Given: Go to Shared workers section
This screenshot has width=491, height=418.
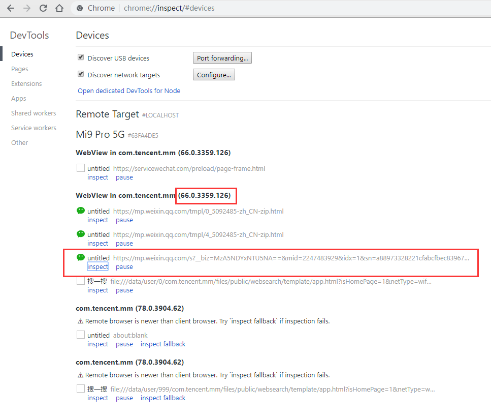Looking at the screenshot, I should coord(34,113).
